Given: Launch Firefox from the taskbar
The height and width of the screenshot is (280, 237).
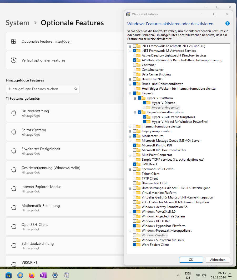Looking at the screenshot, I should pos(32,275).
